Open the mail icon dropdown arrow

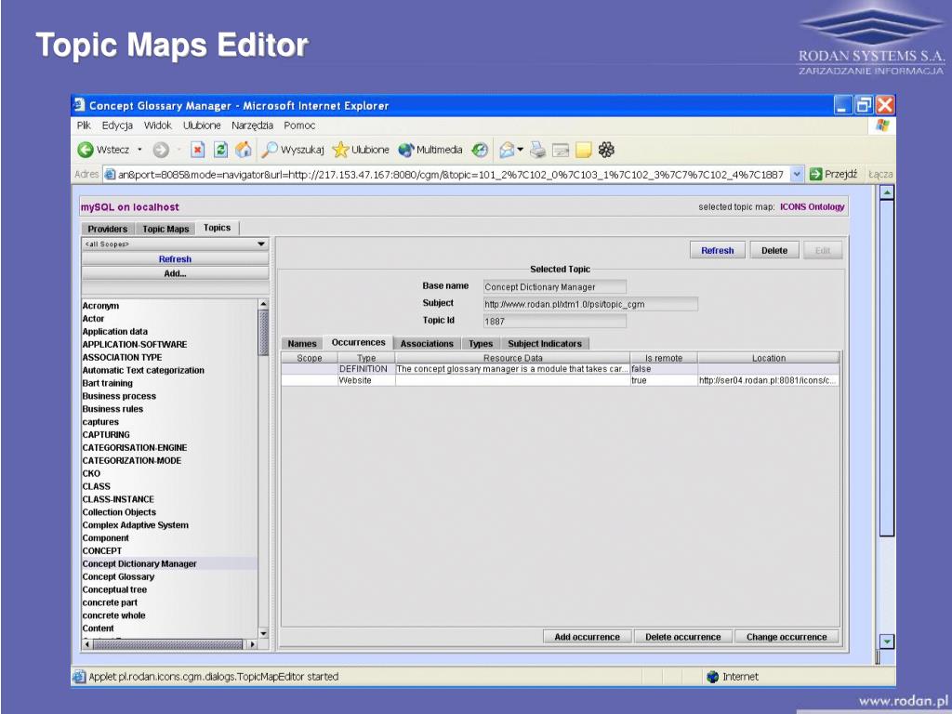[x=521, y=150]
